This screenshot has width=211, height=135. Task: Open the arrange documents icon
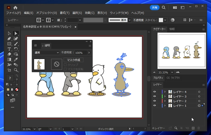point(175,8)
